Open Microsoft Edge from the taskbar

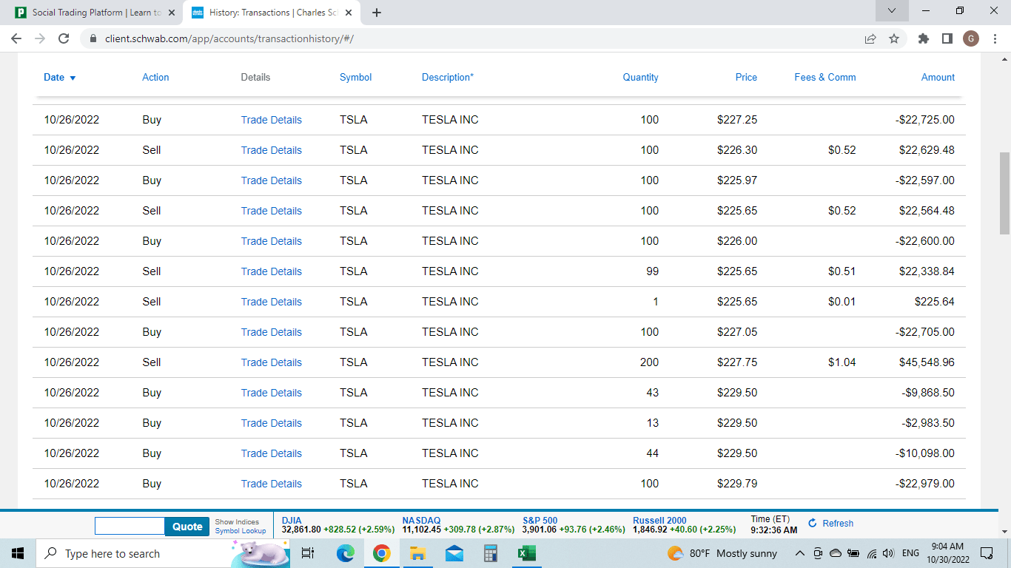coord(346,553)
